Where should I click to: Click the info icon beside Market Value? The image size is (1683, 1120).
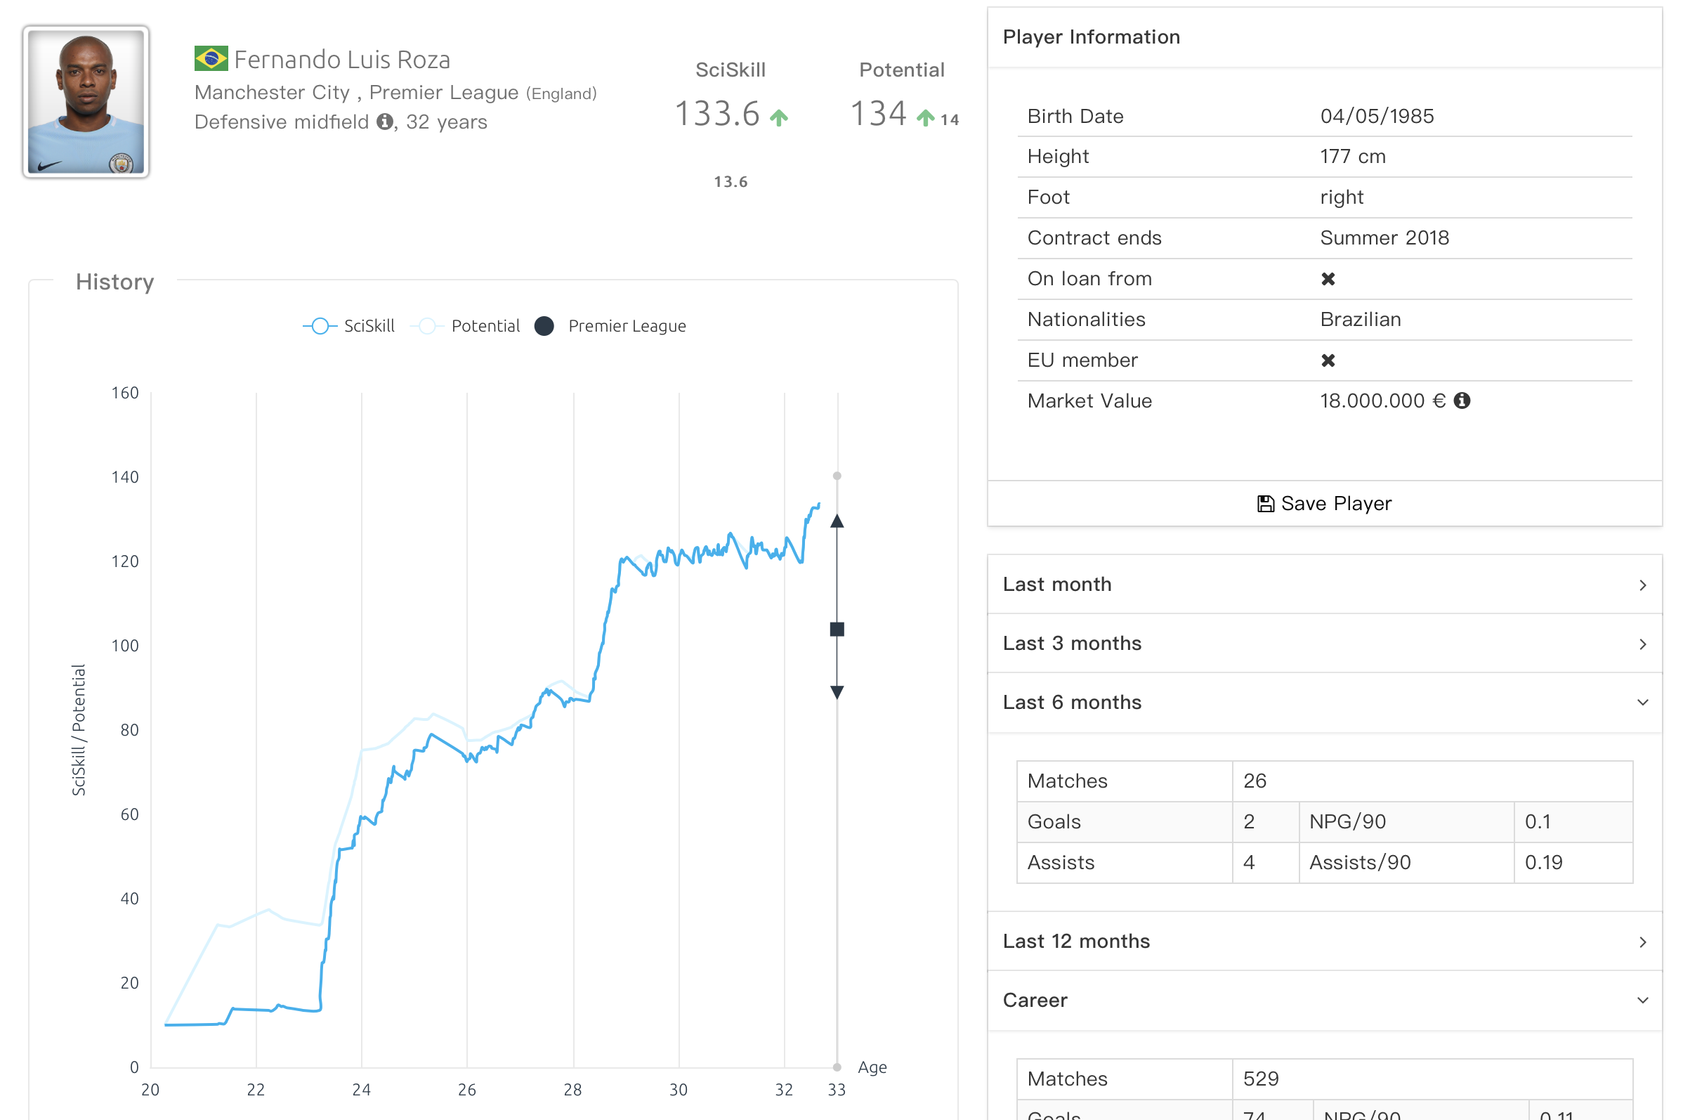[x=1462, y=401]
